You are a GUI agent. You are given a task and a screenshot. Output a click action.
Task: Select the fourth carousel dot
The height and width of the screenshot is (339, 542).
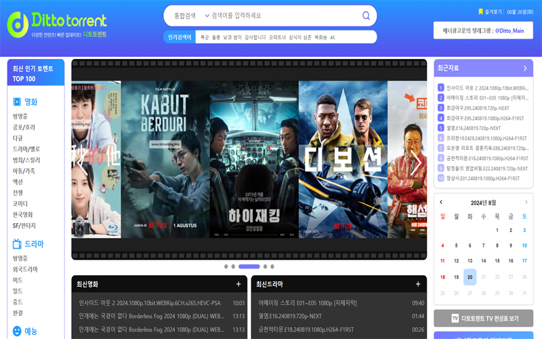[x=265, y=266]
